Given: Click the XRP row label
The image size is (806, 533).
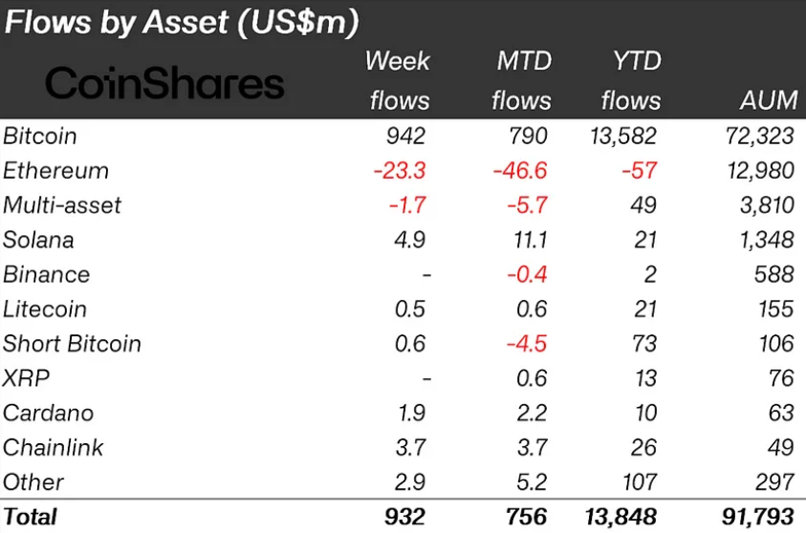Looking at the screenshot, I should click(x=26, y=378).
